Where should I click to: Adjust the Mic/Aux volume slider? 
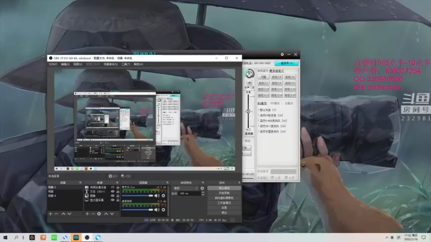(137, 196)
